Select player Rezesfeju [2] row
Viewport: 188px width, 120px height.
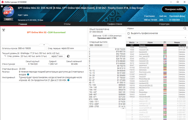tap(156, 79)
